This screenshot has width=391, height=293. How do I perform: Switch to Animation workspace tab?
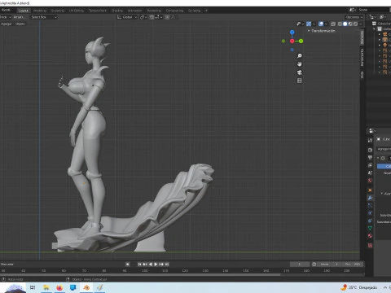pyautogui.click(x=134, y=11)
